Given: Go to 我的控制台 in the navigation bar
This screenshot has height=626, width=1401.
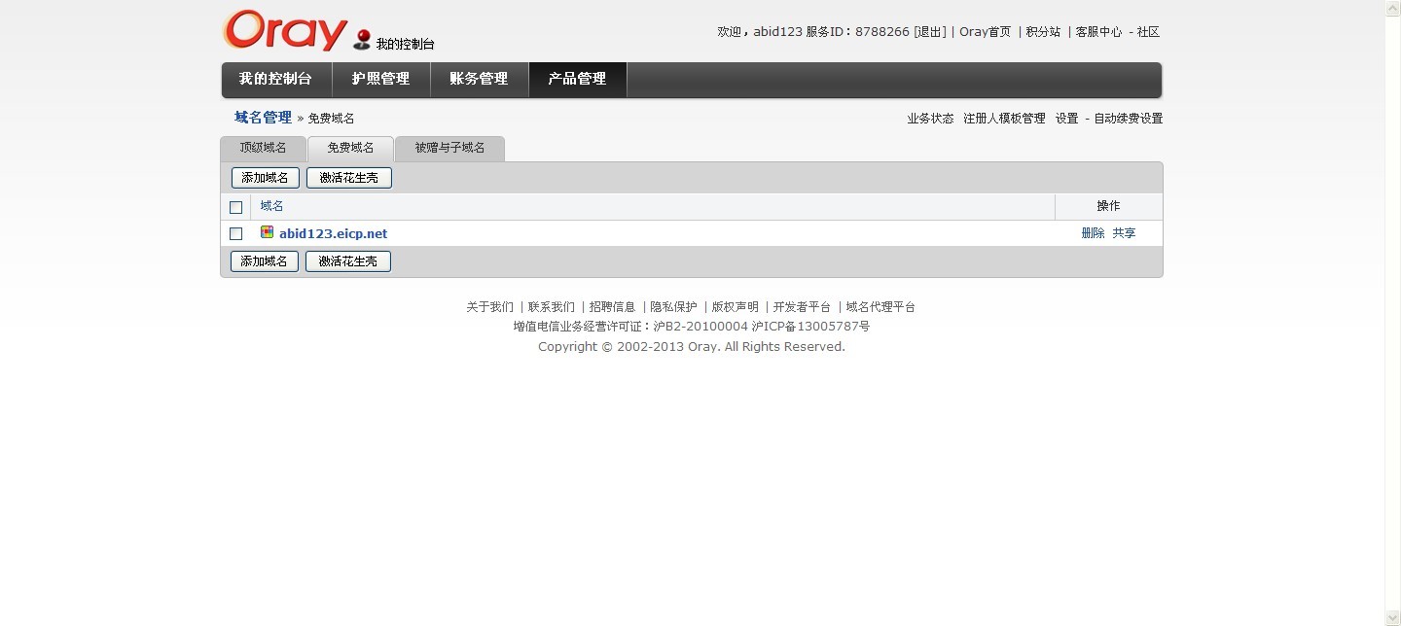Looking at the screenshot, I should coord(275,79).
